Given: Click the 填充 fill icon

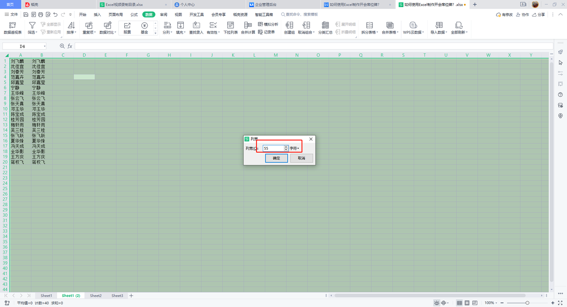Looking at the screenshot, I should click(180, 25).
